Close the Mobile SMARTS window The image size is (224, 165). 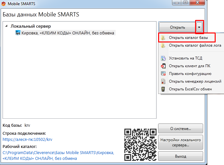(x=197, y=3)
